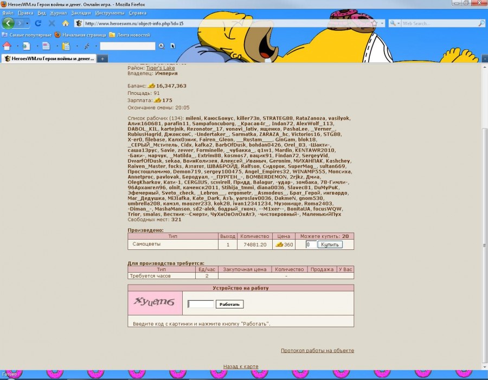Click the page-with-globe toolbar icon

click(27, 46)
